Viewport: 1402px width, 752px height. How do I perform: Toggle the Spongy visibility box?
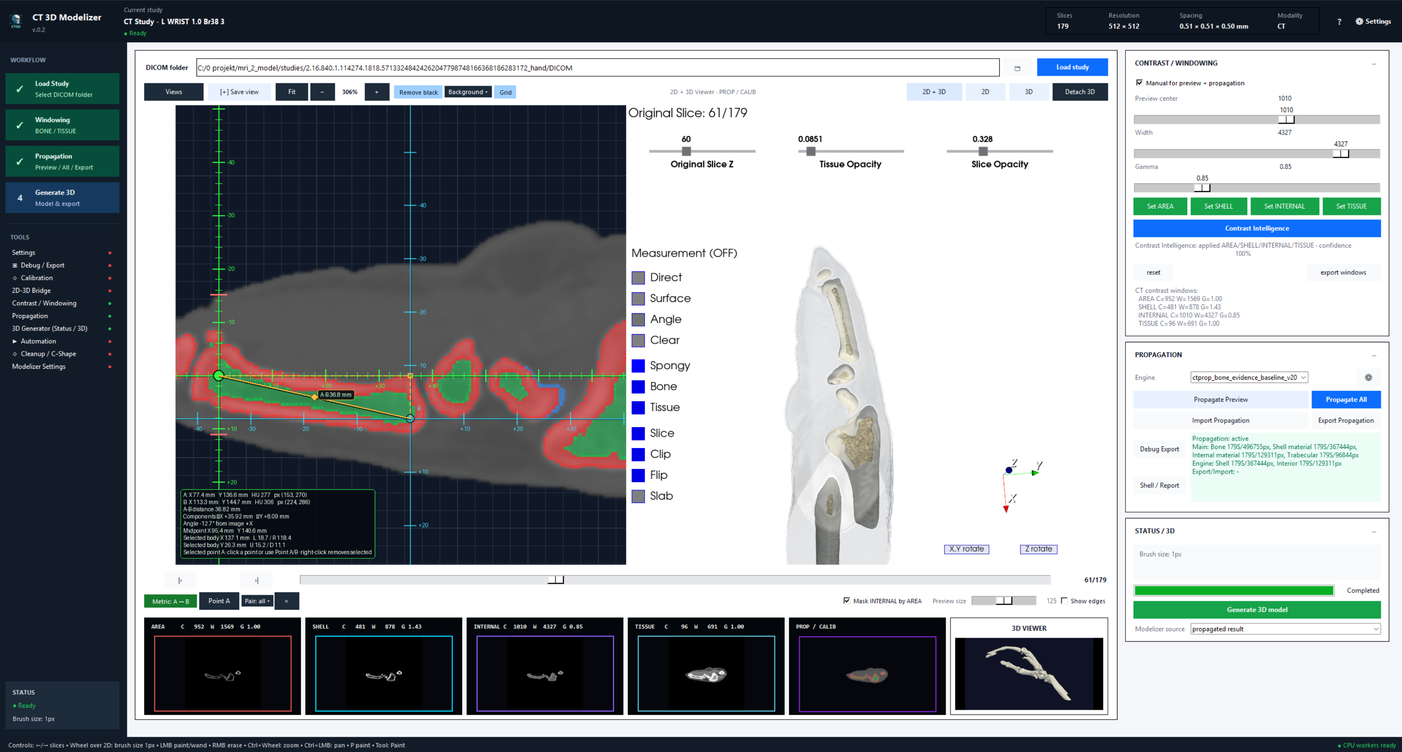click(638, 366)
